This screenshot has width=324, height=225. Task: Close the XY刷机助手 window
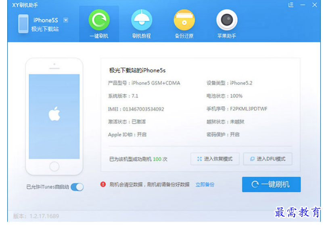pos(314,5)
